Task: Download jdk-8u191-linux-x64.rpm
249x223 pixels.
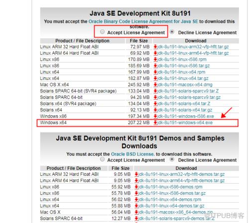Action: point(181,72)
